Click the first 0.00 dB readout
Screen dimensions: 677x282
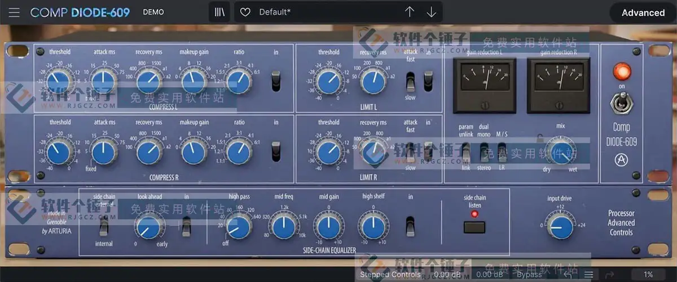click(448, 275)
